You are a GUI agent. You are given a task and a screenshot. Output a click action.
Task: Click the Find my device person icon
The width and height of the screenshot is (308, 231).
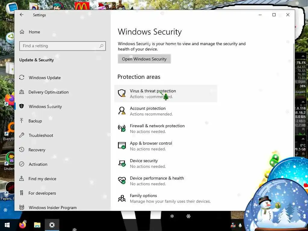click(22, 179)
